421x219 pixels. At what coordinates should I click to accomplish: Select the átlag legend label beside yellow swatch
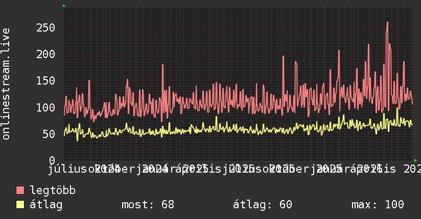[x=46, y=205]
